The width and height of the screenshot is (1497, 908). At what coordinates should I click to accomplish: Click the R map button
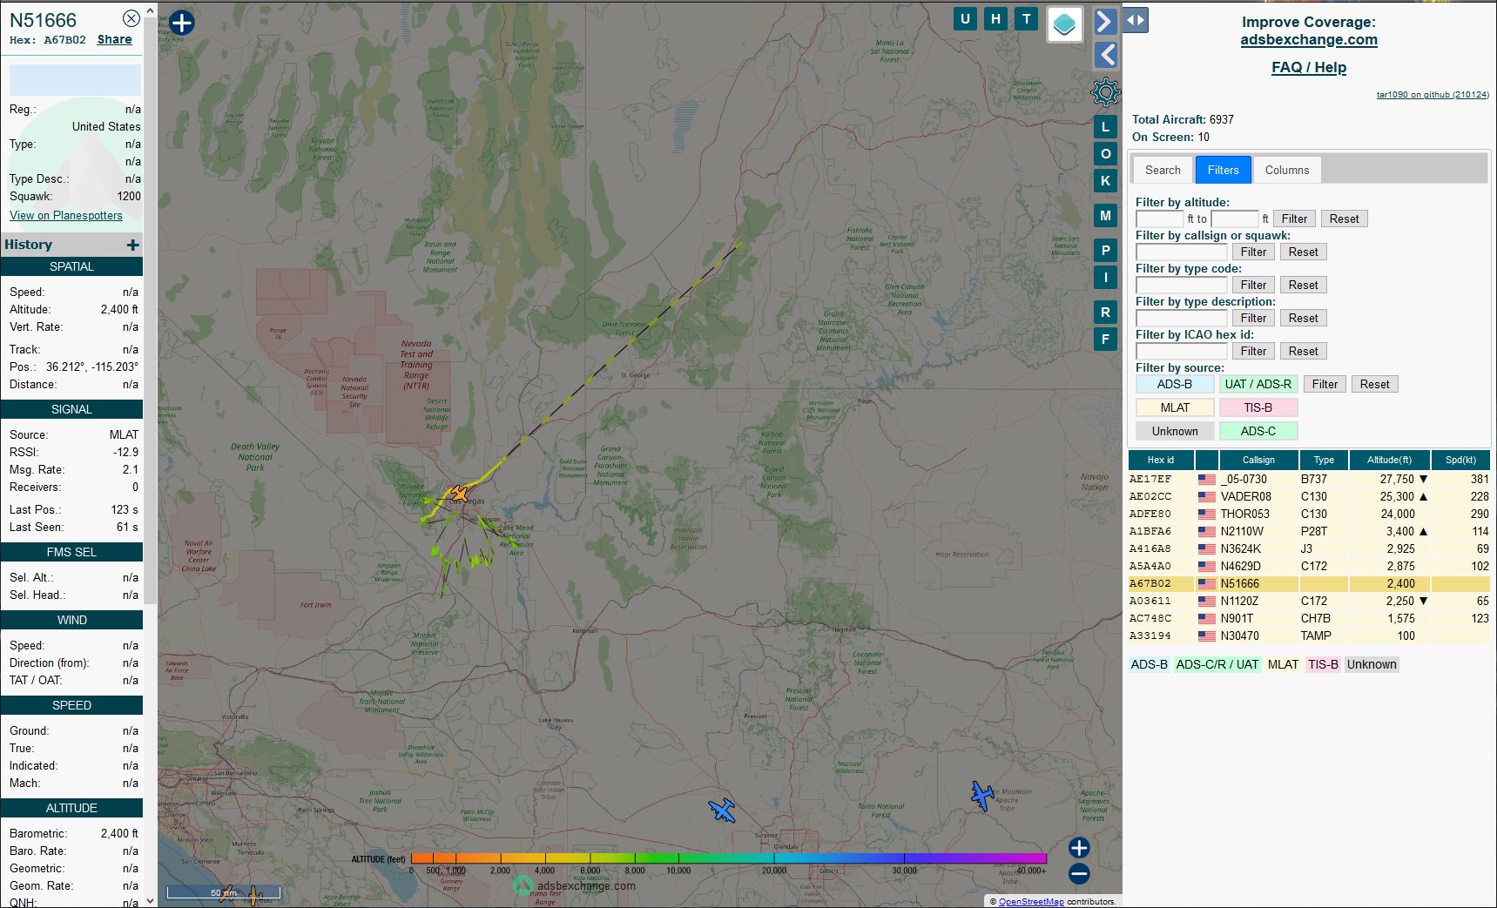[1105, 313]
